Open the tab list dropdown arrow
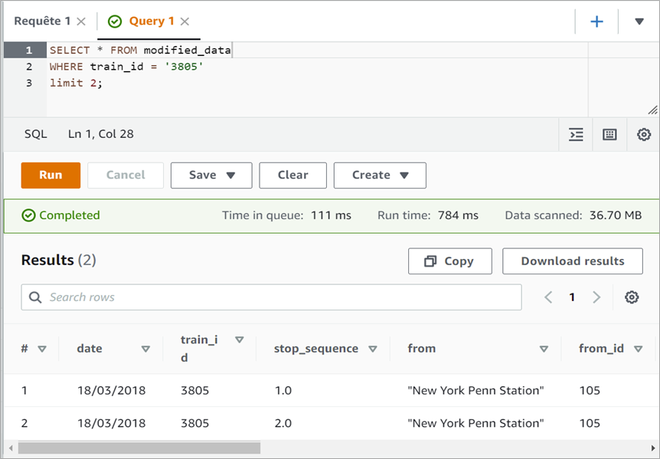Viewport: 660px width, 459px height. [639, 21]
